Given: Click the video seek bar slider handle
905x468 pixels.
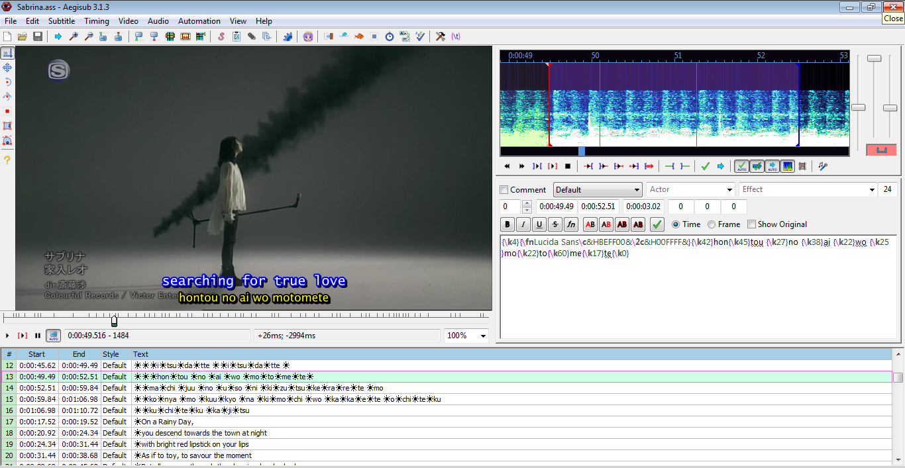Looking at the screenshot, I should click(114, 321).
